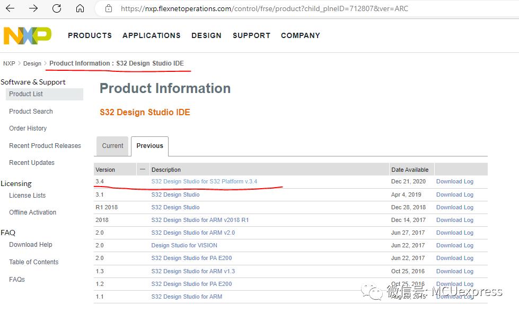Open Recent Product Releases link
The image size is (519, 315).
(45, 146)
